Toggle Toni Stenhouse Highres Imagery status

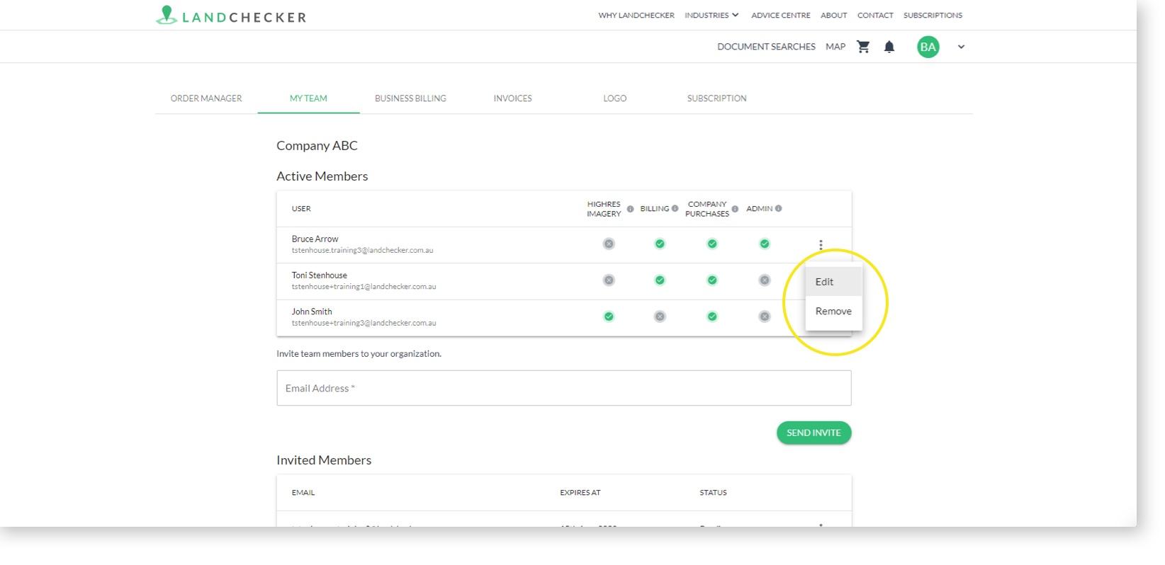609,280
